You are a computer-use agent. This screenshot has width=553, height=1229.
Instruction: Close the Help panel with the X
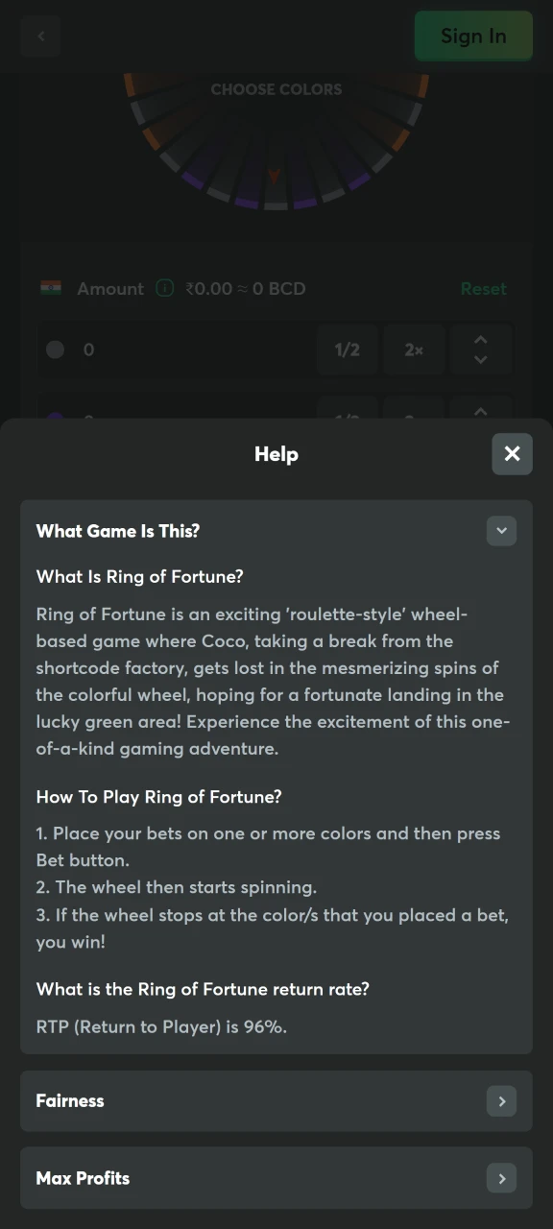[512, 453]
